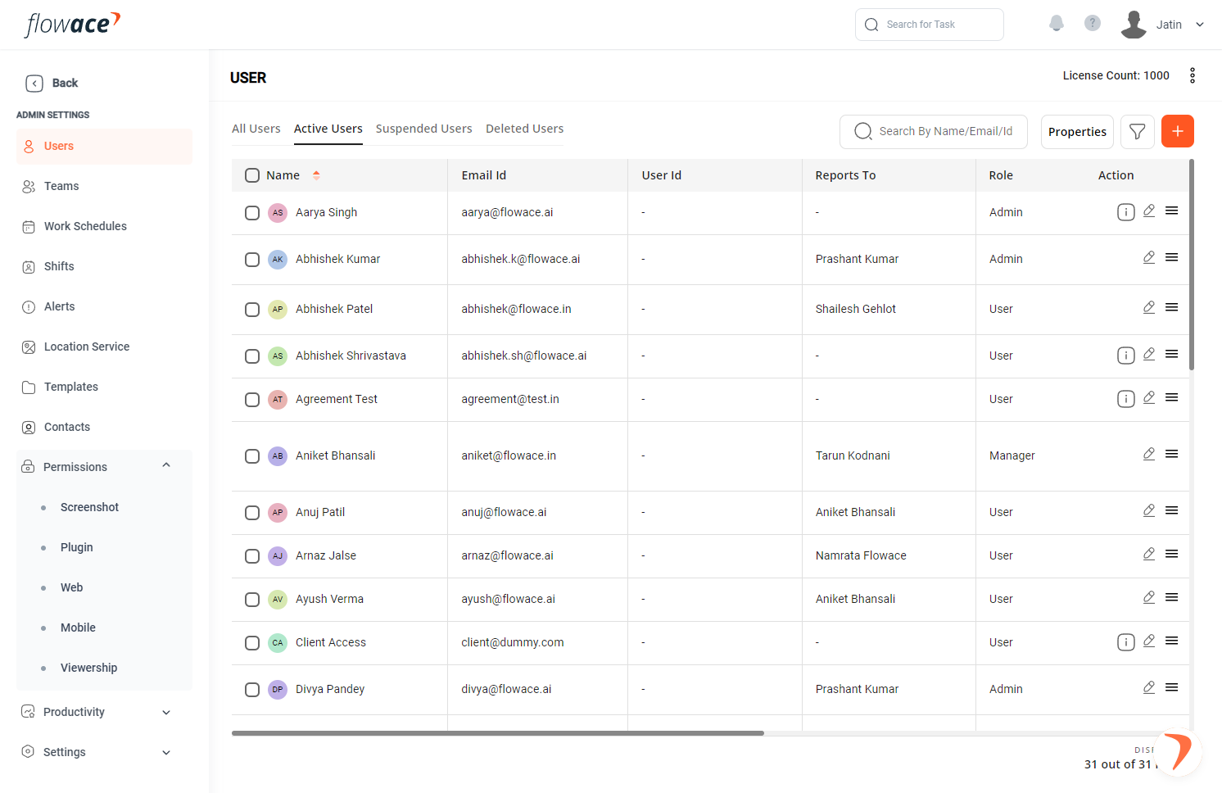Click the info icon for Aarya Singh
Screen dimensions: 1222x793
[1126, 212]
